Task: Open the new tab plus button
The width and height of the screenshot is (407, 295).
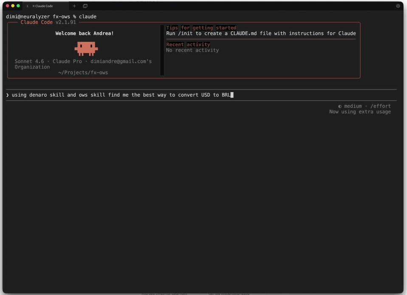Action: point(74,6)
